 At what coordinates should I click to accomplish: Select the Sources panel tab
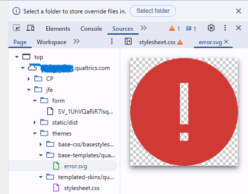[x=123, y=29]
